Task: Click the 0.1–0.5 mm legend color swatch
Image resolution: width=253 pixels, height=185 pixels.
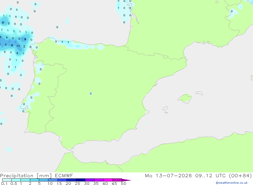Action: pos(7,180)
